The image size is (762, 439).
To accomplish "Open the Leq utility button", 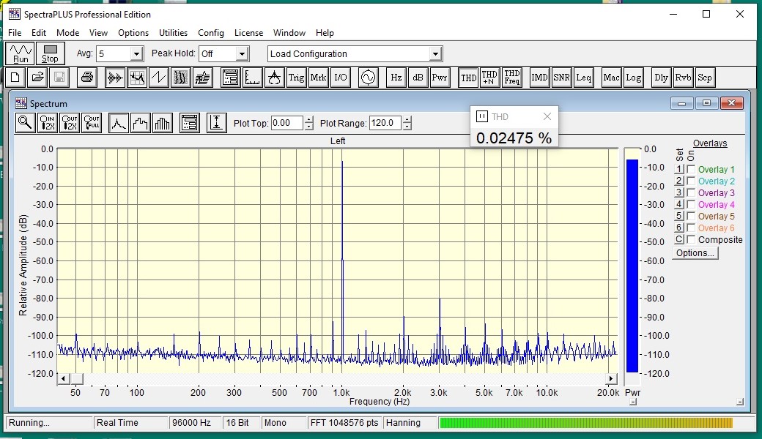I will (584, 78).
